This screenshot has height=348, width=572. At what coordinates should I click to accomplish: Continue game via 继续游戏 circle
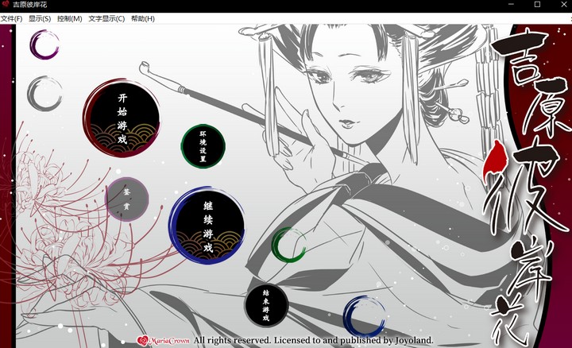[x=207, y=226]
